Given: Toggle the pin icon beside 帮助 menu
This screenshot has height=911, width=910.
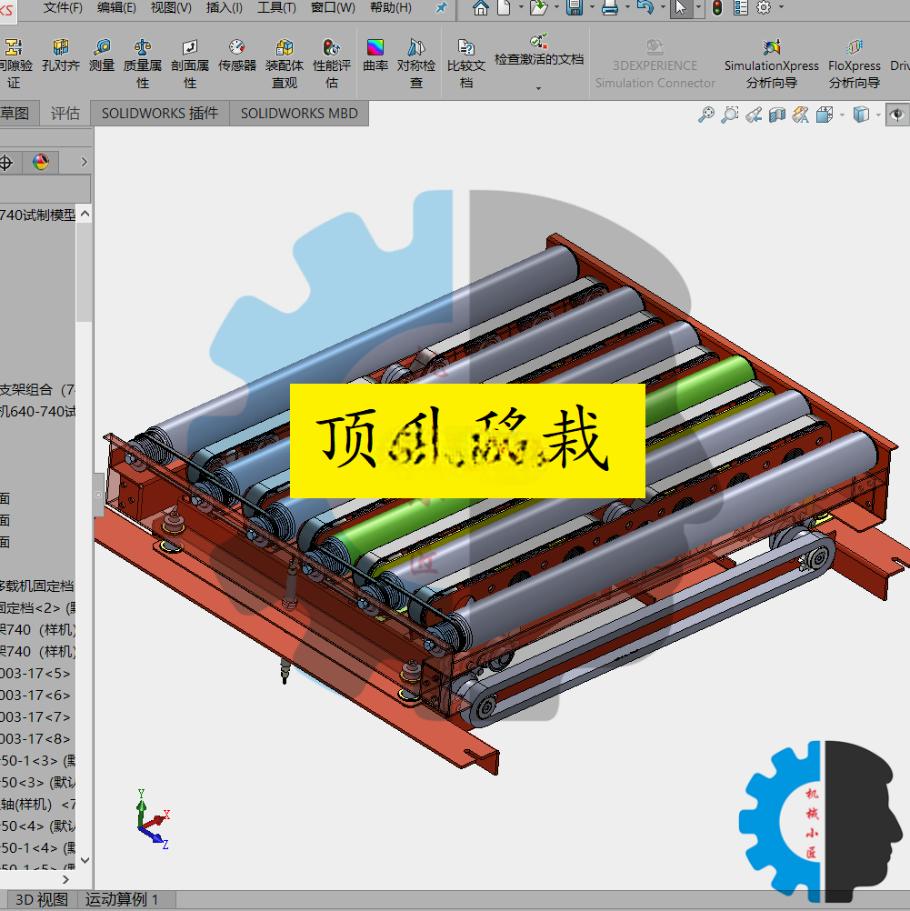Looking at the screenshot, I should pyautogui.click(x=442, y=7).
